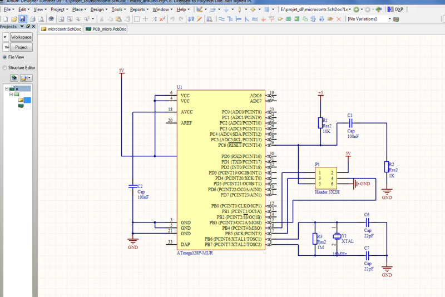Image resolution: width=445 pixels, height=297 pixels.
Task: Open the No Variations dropdown
Action: (x=389, y=19)
